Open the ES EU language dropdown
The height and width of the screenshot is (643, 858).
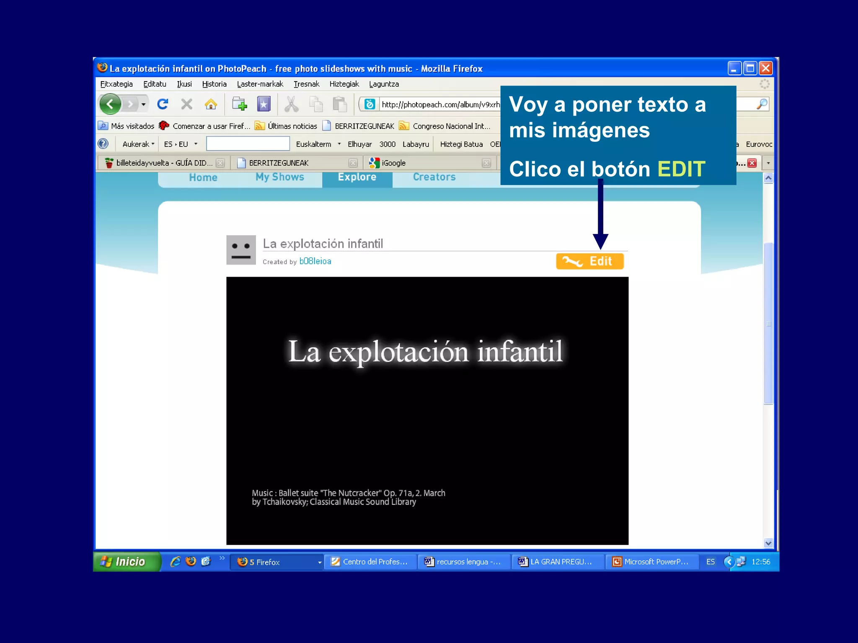tap(180, 144)
